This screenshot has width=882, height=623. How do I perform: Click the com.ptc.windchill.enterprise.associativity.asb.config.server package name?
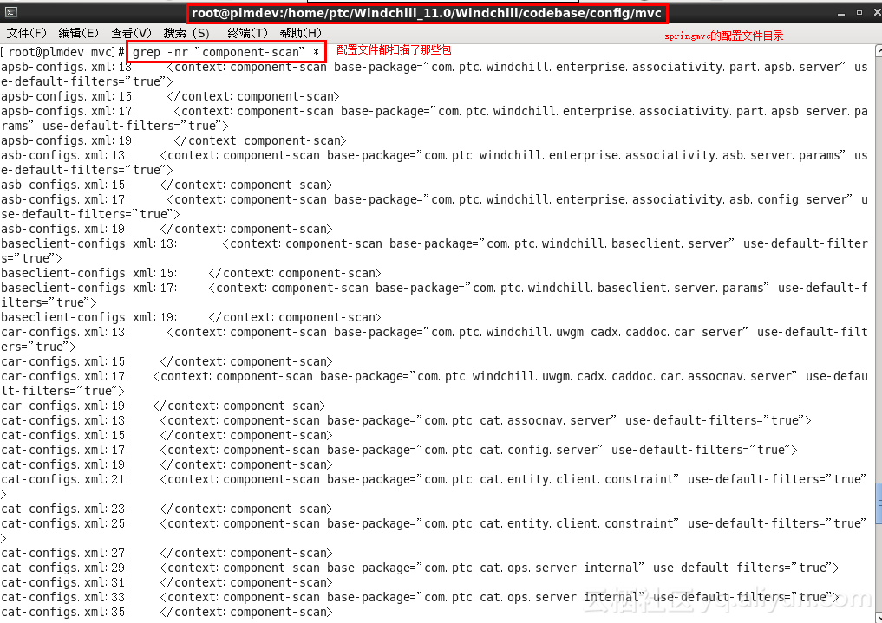tap(637, 199)
